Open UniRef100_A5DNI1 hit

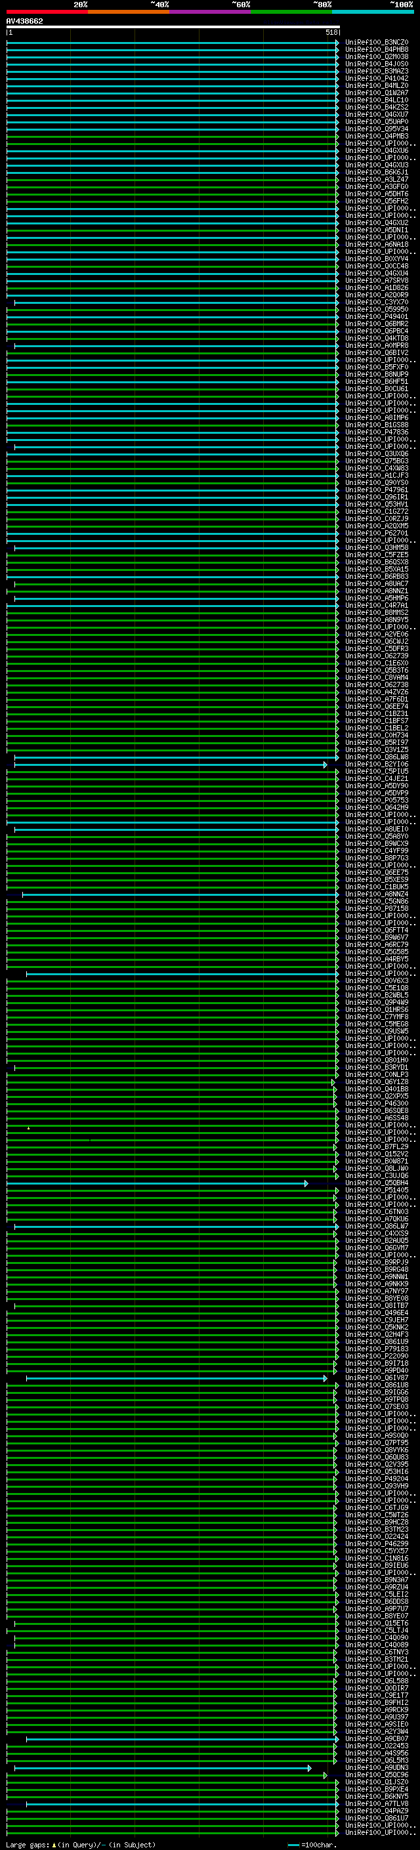click(377, 230)
